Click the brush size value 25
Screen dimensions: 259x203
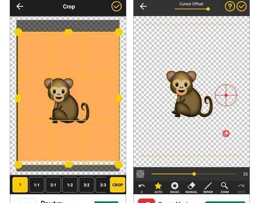point(245,174)
